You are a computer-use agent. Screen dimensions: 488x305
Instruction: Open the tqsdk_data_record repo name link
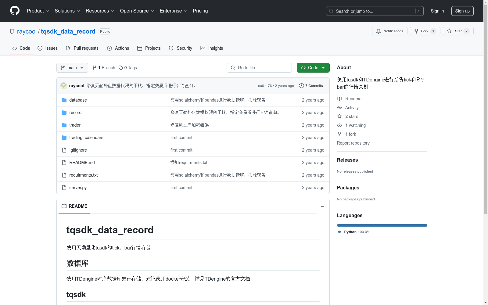(68, 31)
